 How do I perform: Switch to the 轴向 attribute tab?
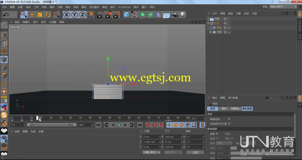tap(224, 108)
